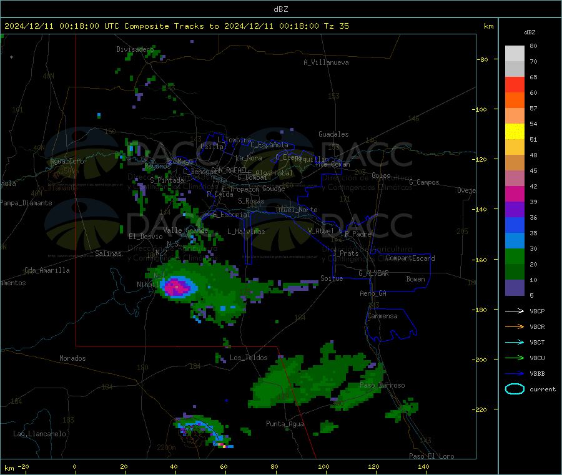The image size is (562, 475).
Task: Click the 'C_Española' map label
Action: (x=269, y=145)
